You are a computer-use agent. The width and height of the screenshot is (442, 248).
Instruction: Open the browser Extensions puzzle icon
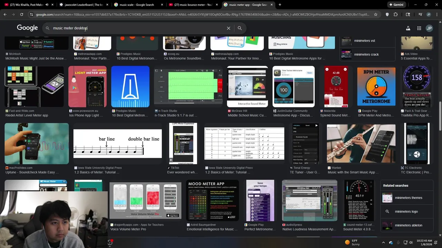pos(396,14)
